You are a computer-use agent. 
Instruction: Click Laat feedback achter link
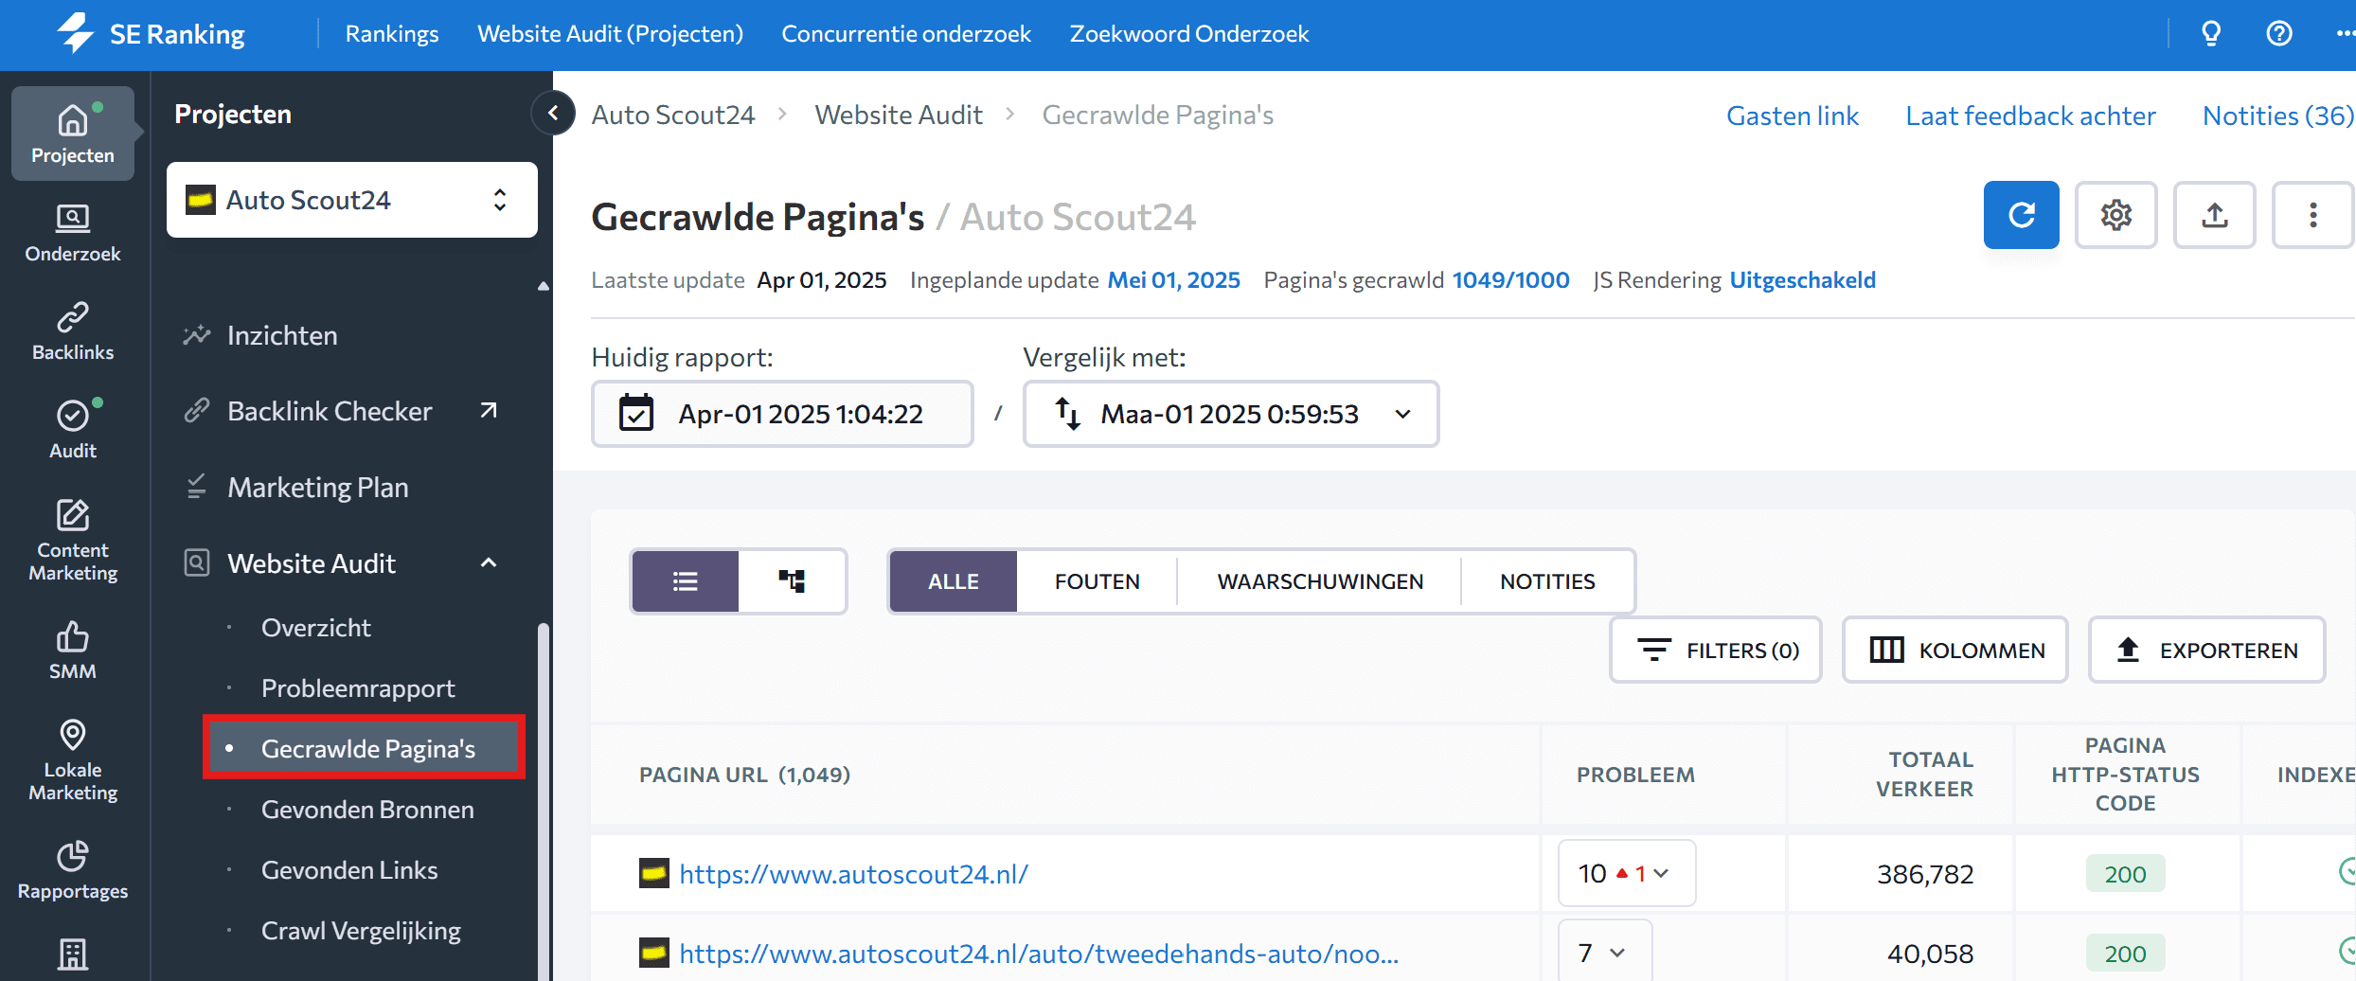[2030, 116]
